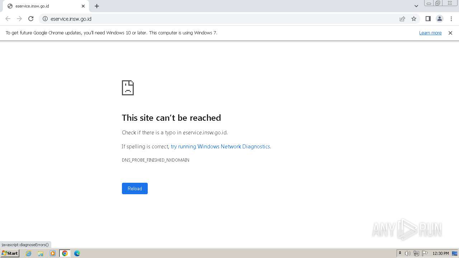
Task: Open File Explorer from taskbar
Action: (41, 253)
